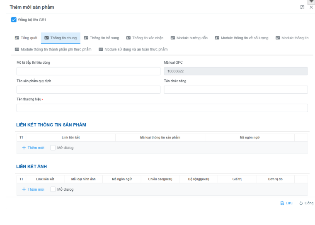
Task: Click the plus icon in Liên kết ảnh
Action: (x=24, y=189)
